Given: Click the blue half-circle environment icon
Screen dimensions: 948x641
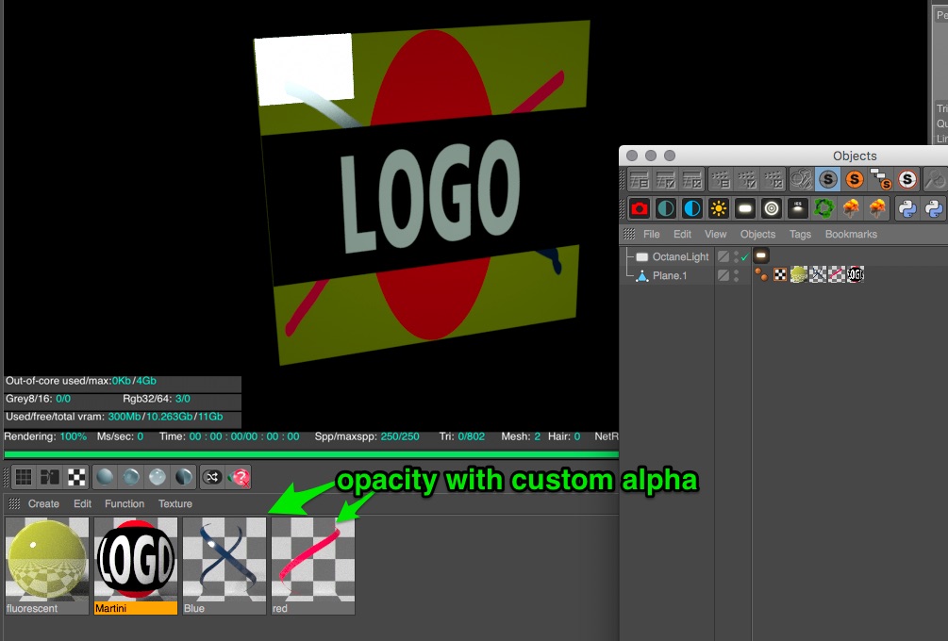Looking at the screenshot, I should coord(692,209).
